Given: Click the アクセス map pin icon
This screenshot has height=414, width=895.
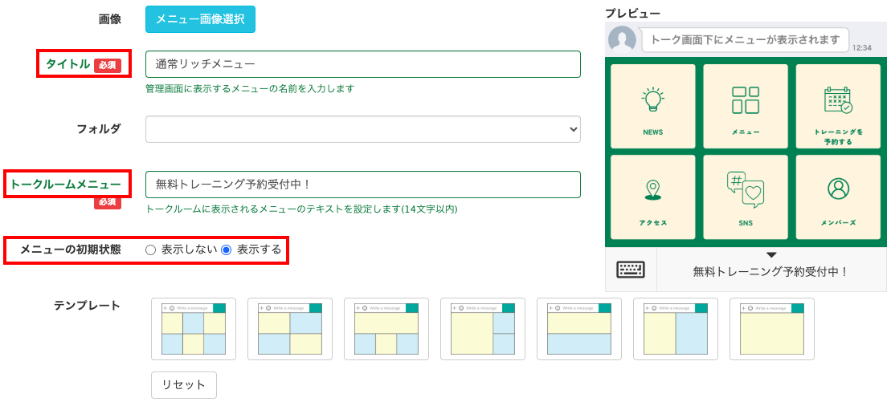Looking at the screenshot, I should [x=652, y=189].
